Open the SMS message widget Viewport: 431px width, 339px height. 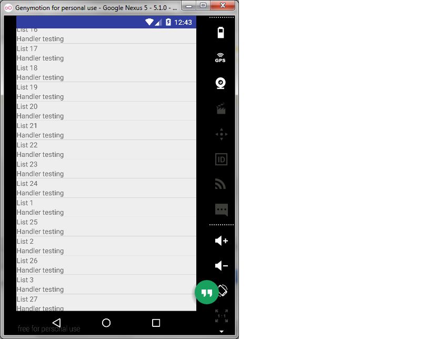[x=221, y=210]
